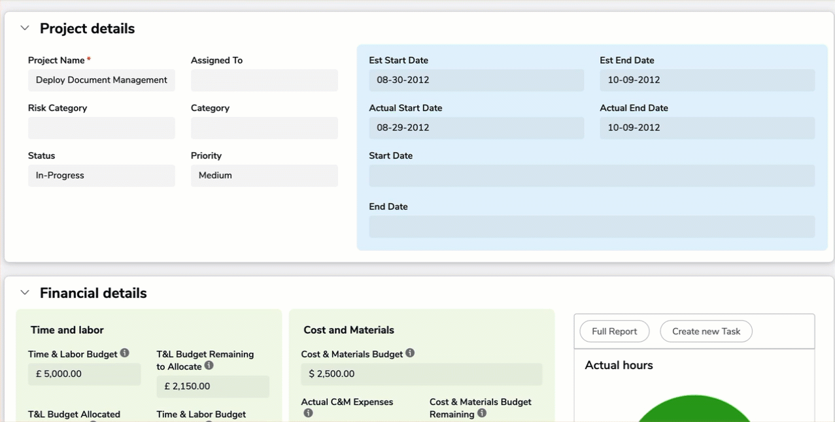Click info icon for T&L Budget Remaining to Allocate

tap(209, 366)
